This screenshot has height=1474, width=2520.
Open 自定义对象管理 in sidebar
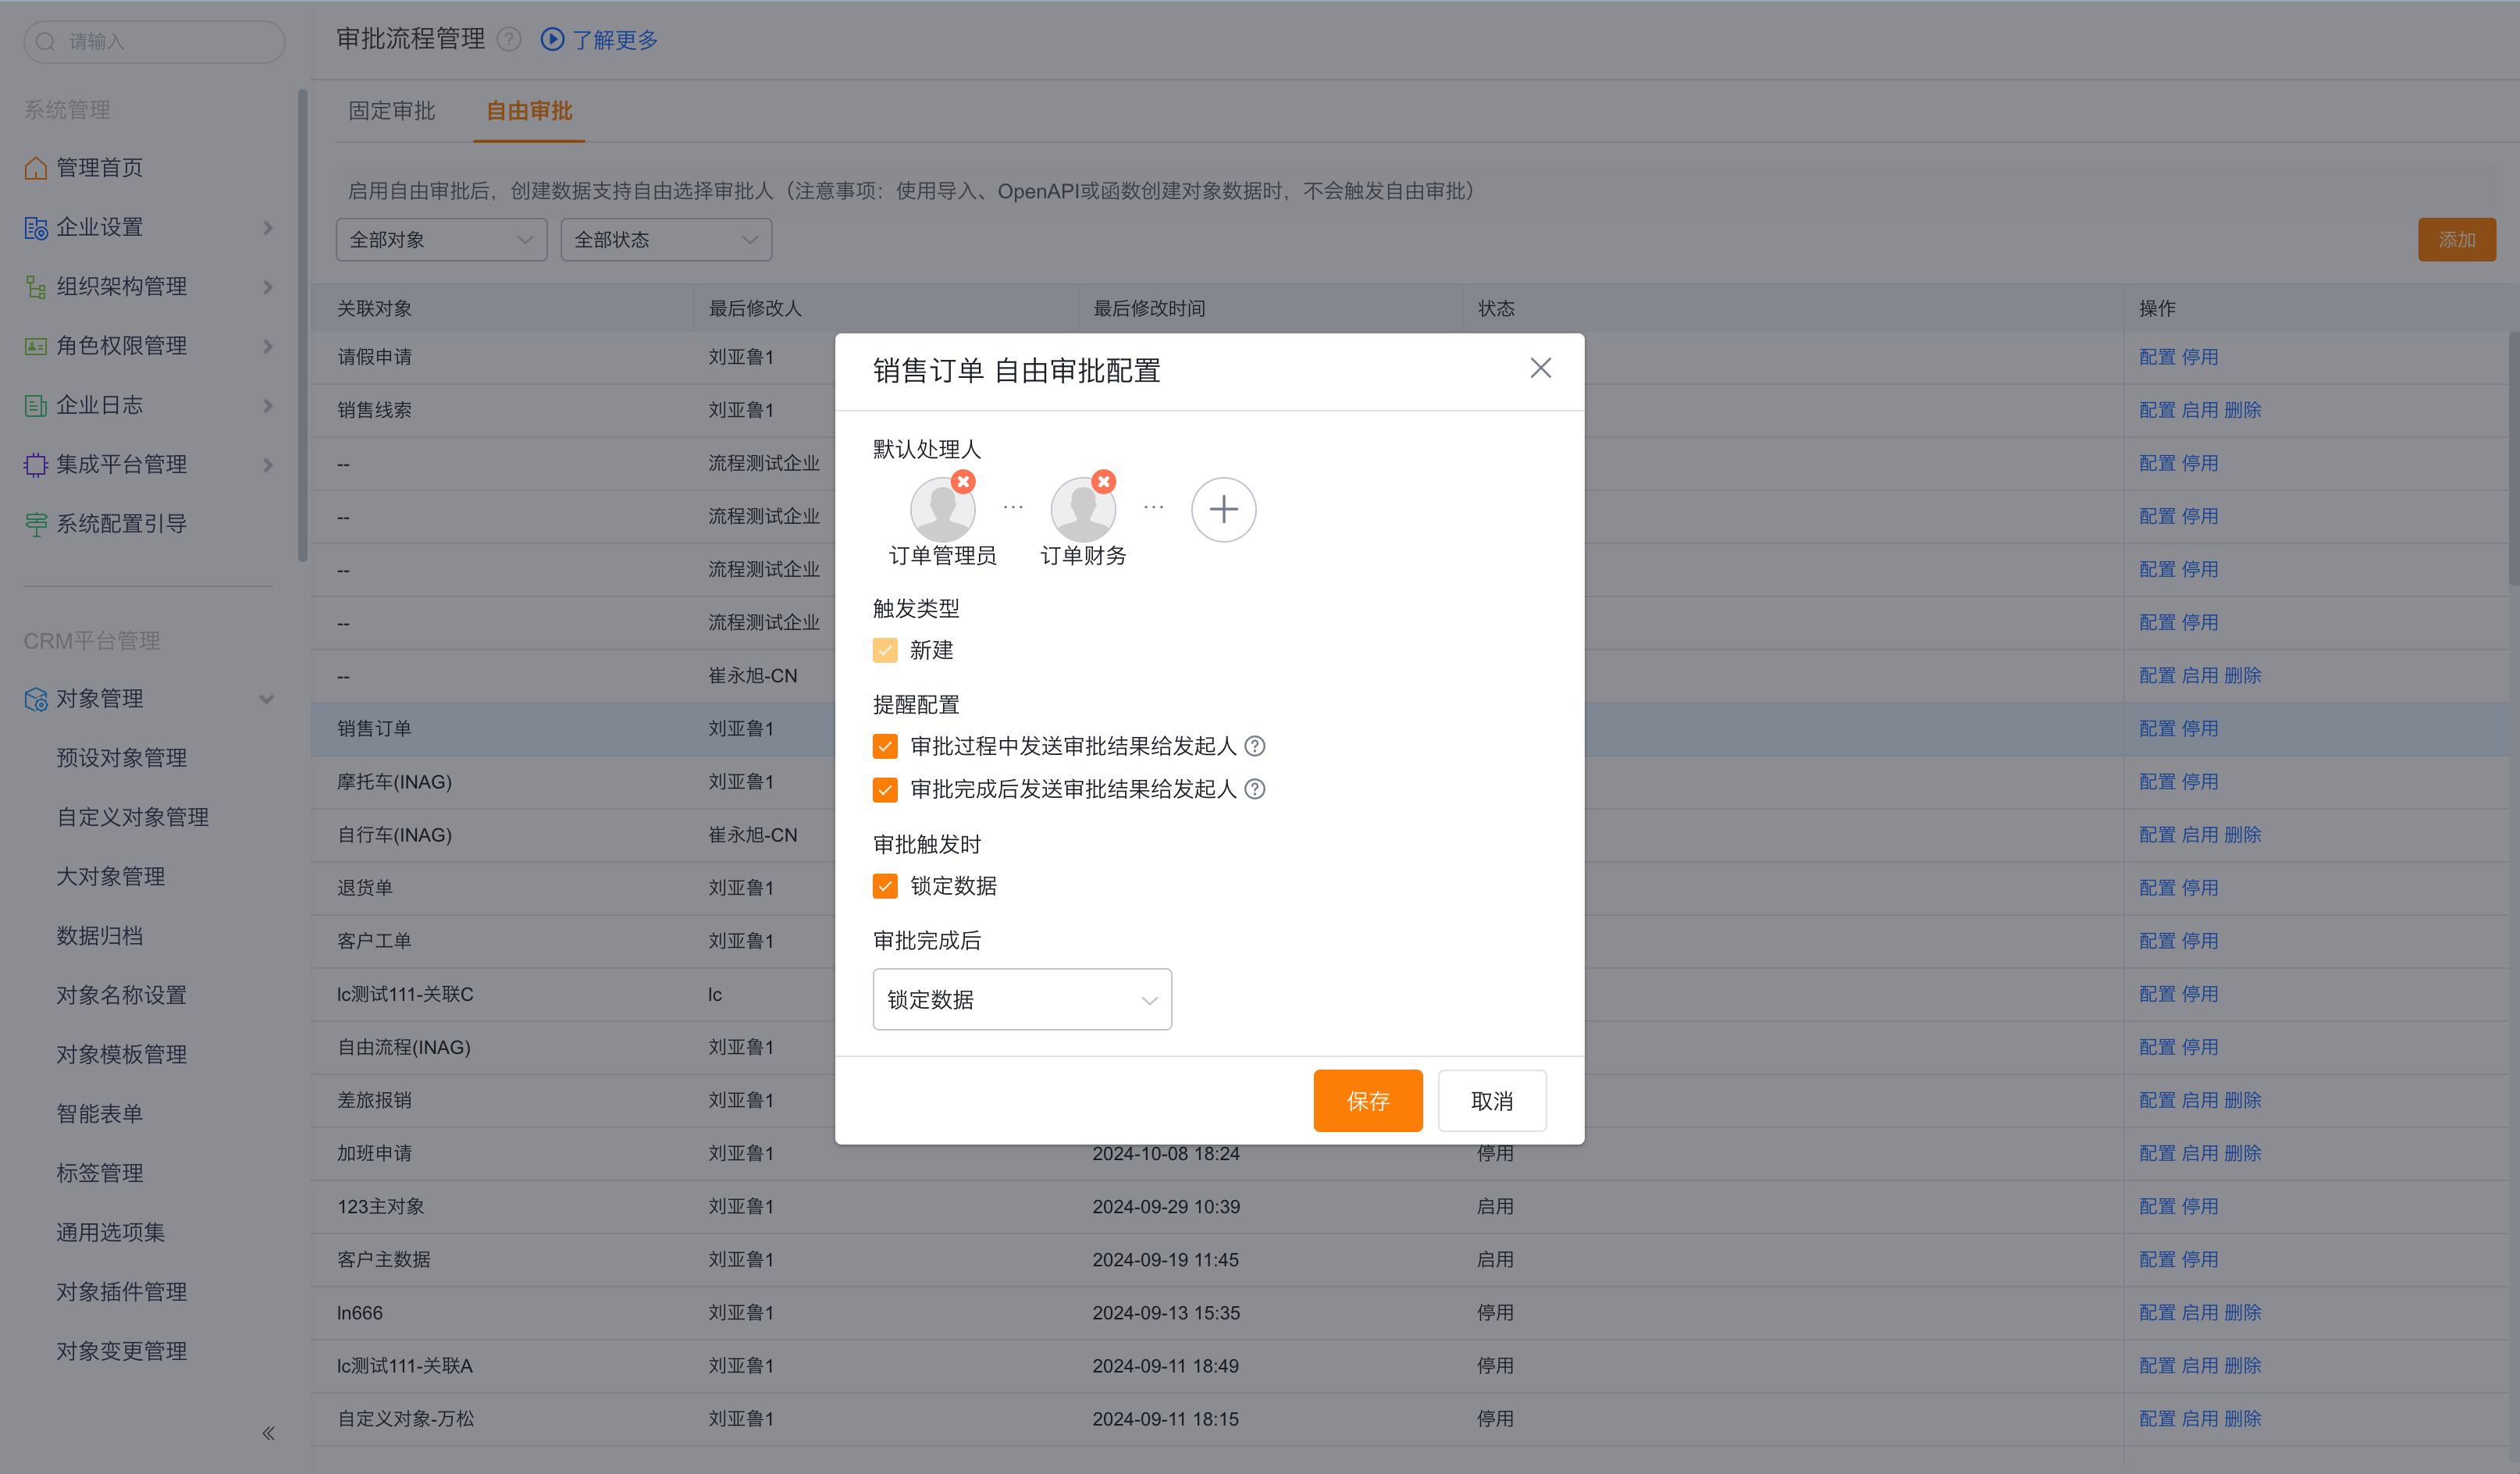[132, 817]
